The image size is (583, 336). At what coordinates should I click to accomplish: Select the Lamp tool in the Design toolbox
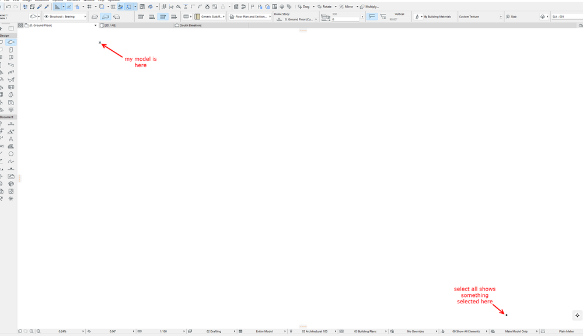click(x=11, y=110)
